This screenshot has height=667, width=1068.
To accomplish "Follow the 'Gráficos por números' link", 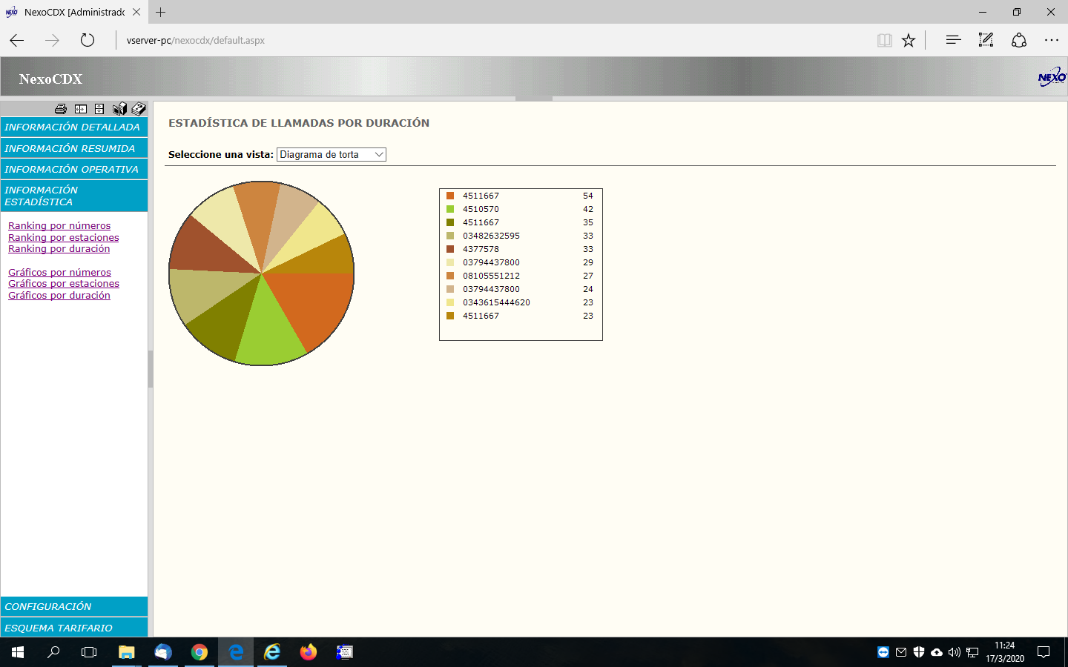I will tap(59, 272).
